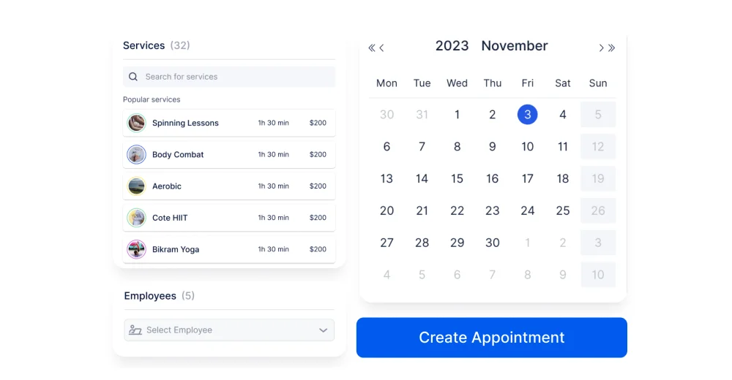Viewport: 732px width, 380px height.
Task: Click the Bikram Yoga avatar image
Action: click(136, 249)
